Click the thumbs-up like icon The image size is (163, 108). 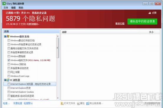(x=150, y=13)
